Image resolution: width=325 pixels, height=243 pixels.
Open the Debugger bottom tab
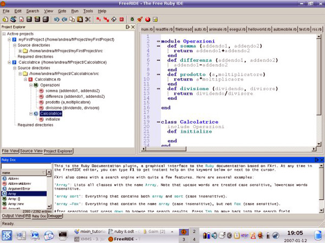(x=55, y=215)
